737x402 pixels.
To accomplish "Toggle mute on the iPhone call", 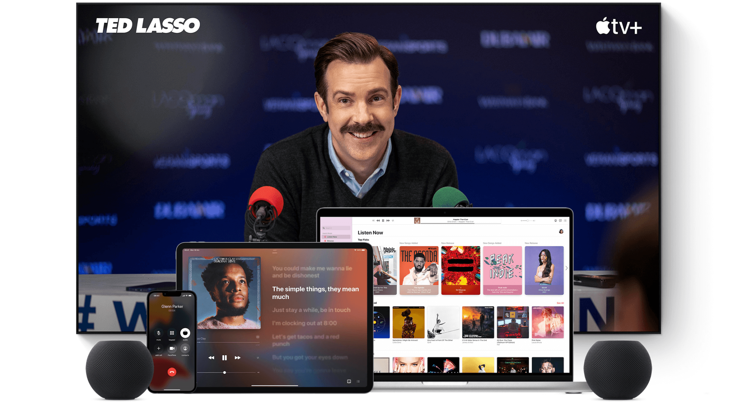I will pos(158,333).
